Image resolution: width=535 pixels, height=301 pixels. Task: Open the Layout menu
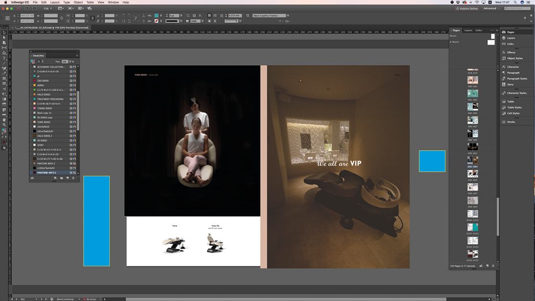coord(55,2)
